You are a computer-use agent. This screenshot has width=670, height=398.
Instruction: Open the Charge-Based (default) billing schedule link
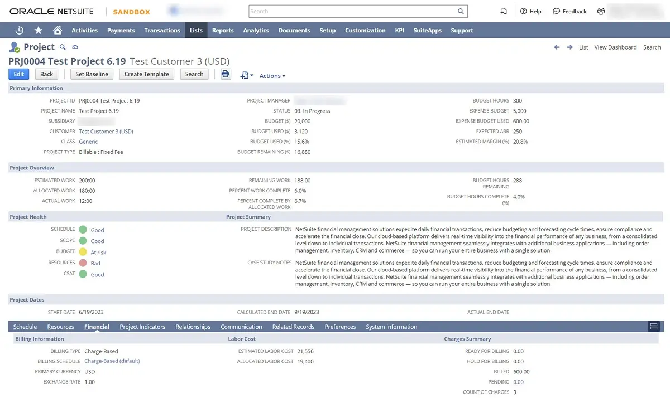(112, 361)
